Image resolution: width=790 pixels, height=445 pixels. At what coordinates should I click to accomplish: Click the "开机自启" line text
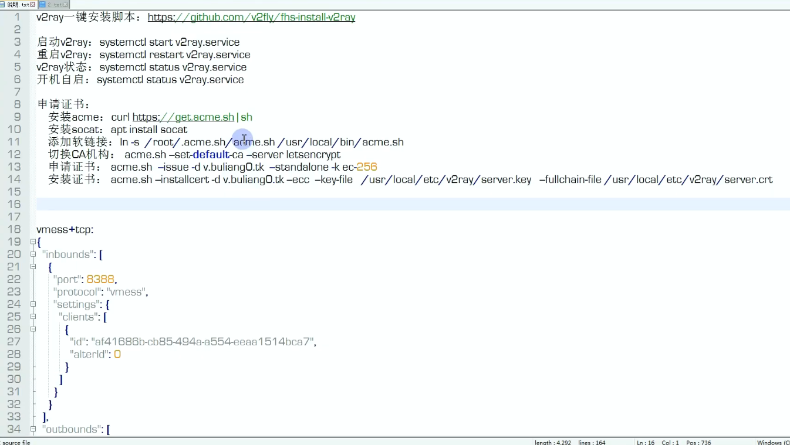(x=140, y=80)
